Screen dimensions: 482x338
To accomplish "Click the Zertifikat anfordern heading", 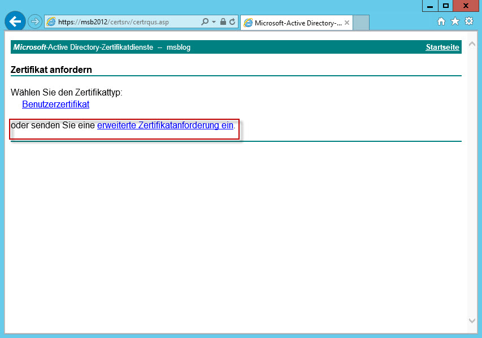I will pyautogui.click(x=51, y=70).
